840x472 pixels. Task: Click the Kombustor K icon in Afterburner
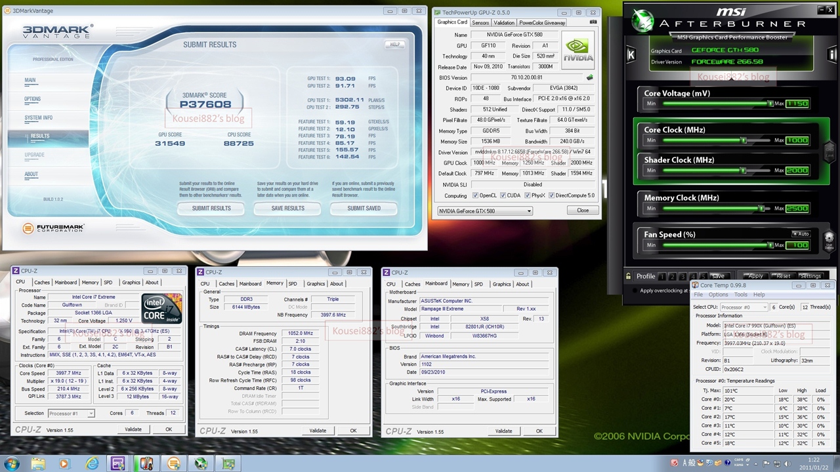point(631,55)
